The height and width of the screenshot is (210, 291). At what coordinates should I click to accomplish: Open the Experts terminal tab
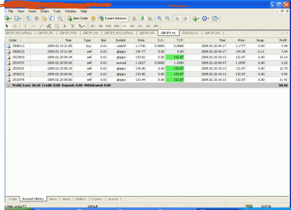pyautogui.click(x=97, y=199)
